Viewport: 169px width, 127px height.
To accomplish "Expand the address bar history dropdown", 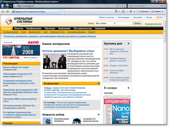I will pos(117,6).
